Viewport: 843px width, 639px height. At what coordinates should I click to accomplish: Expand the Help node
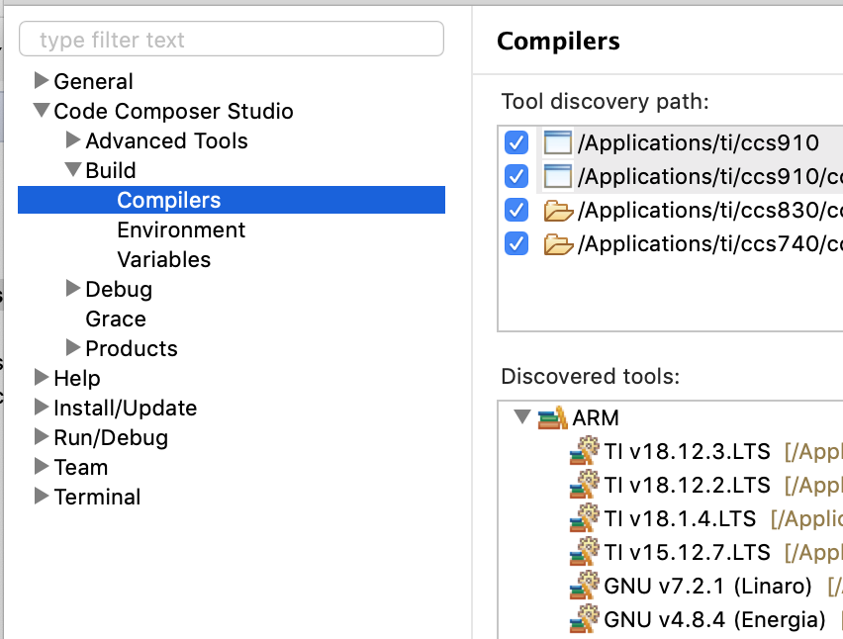click(42, 377)
